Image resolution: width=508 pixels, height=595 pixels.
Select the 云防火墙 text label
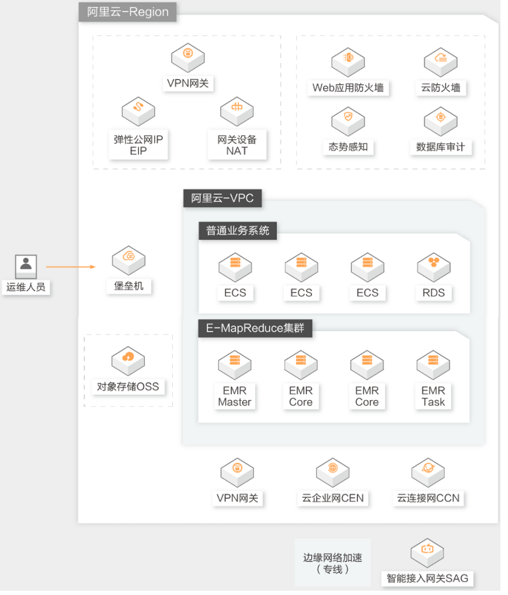coord(441,88)
